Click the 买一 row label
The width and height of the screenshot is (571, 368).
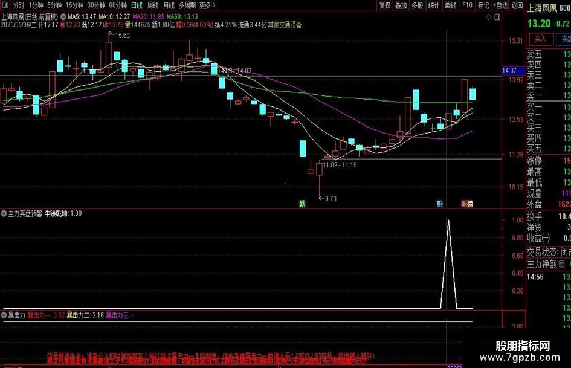[535, 107]
